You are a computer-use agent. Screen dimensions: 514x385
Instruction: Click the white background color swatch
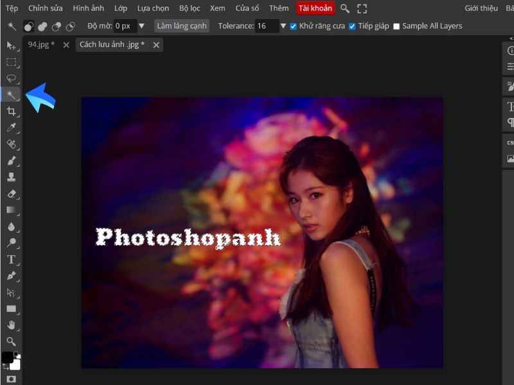click(16, 364)
